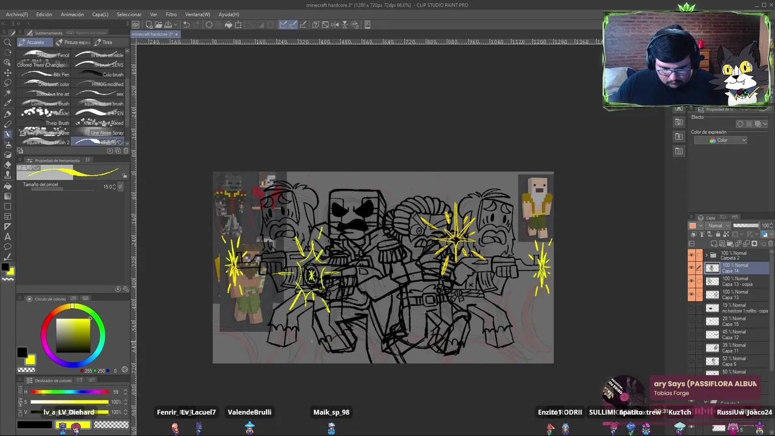Select the black main color swatch in color wheel panel
The image size is (775, 436).
click(x=22, y=352)
